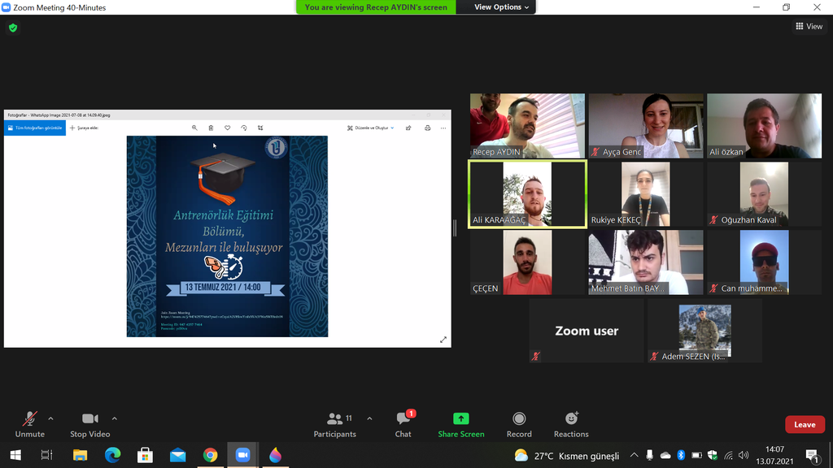Open Google Chrome from the taskbar
This screenshot has width=833, height=468.
click(210, 456)
